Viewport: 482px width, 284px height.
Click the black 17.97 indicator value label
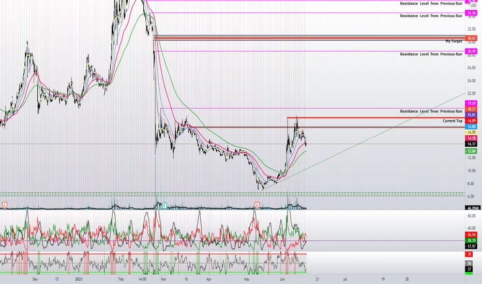click(x=471, y=246)
